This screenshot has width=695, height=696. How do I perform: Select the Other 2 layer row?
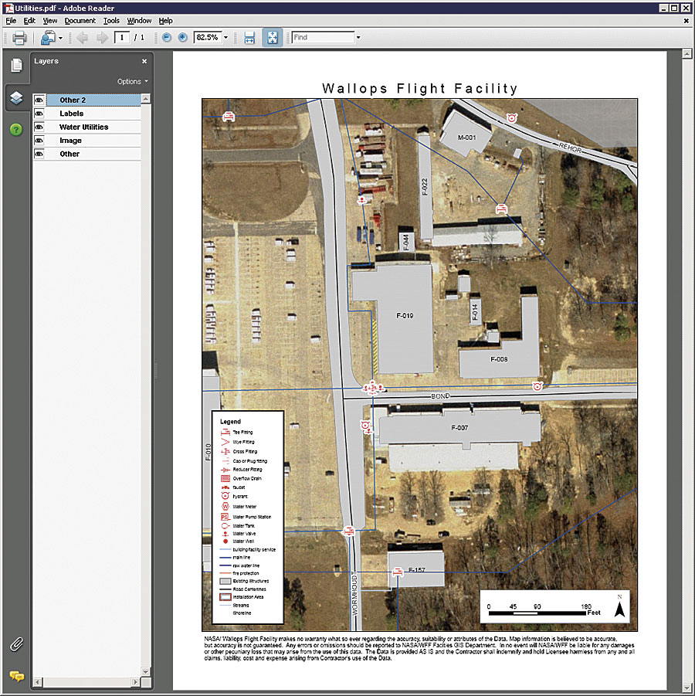pyautogui.click(x=87, y=100)
